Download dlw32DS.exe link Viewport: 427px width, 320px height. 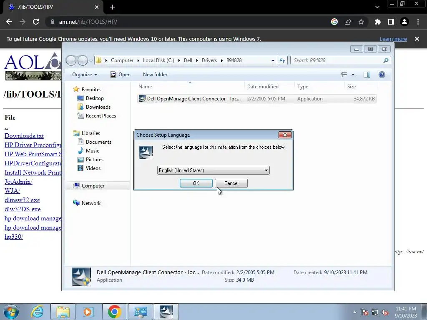pos(23,209)
